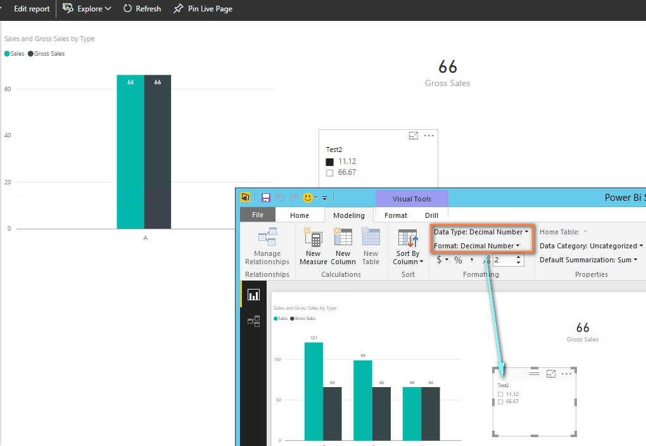Image resolution: width=646 pixels, height=446 pixels.
Task: Expand the Sort By Column dropdown arrow
Action: pos(421,262)
